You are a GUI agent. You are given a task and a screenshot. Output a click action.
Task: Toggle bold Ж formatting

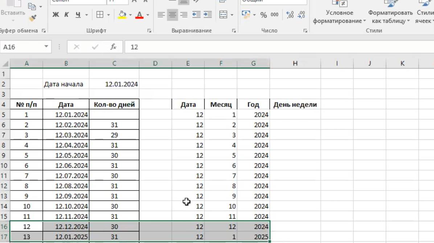(56, 14)
